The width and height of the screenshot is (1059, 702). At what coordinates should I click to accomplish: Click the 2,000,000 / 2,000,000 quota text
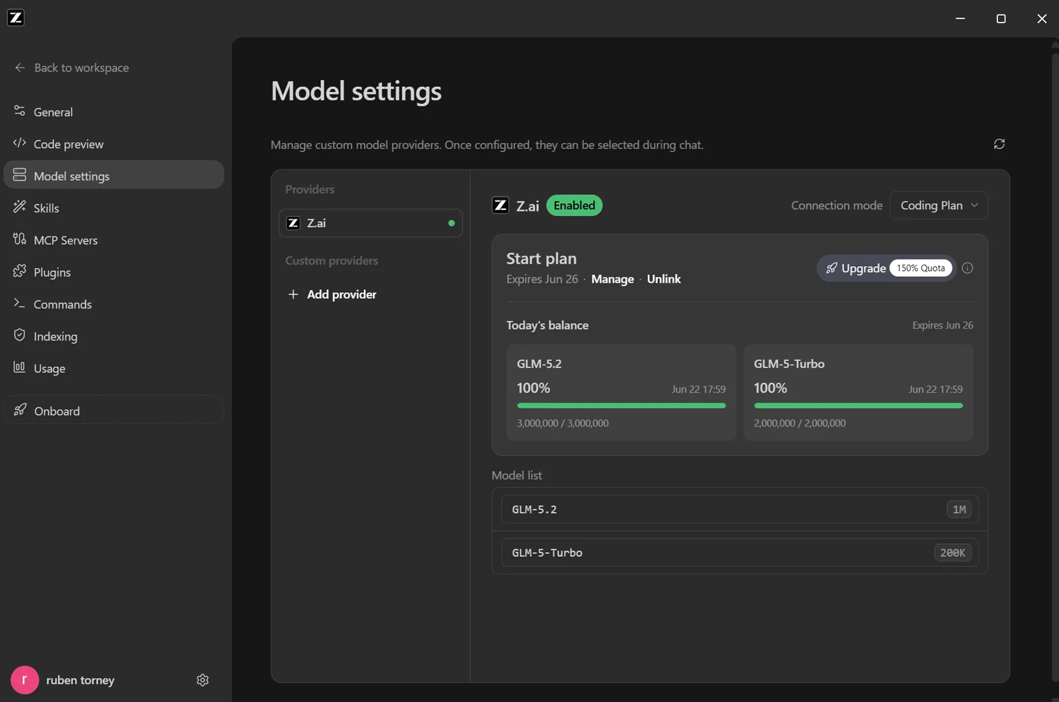[800, 423]
